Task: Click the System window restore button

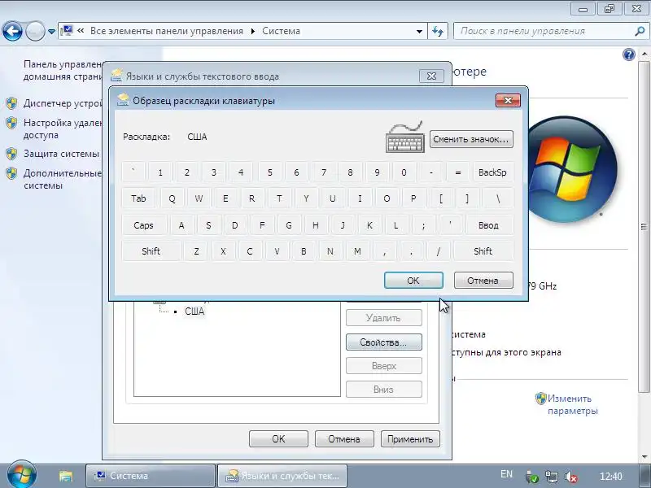Action: (609, 8)
